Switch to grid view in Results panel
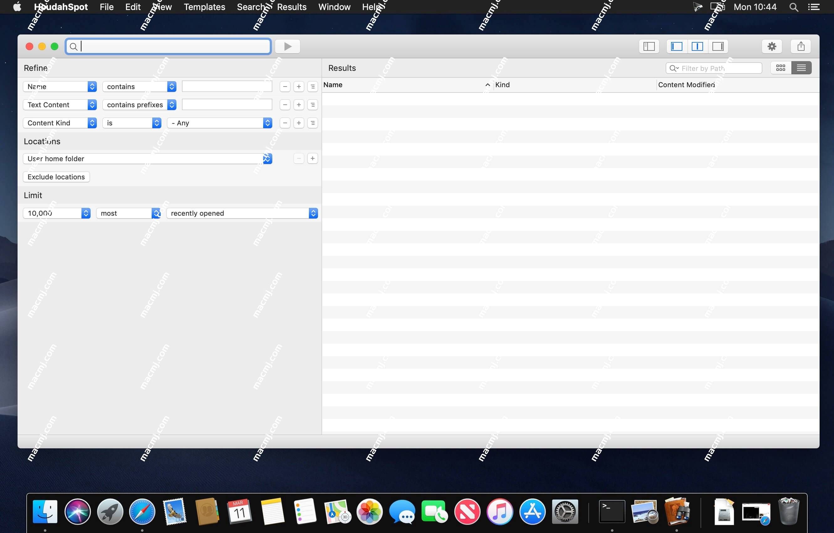This screenshot has width=834, height=533. pos(780,67)
